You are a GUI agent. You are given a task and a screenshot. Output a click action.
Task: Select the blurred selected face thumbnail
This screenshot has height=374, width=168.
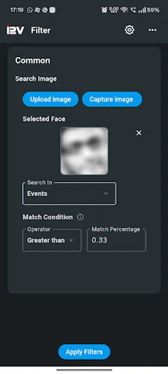pos(84,151)
